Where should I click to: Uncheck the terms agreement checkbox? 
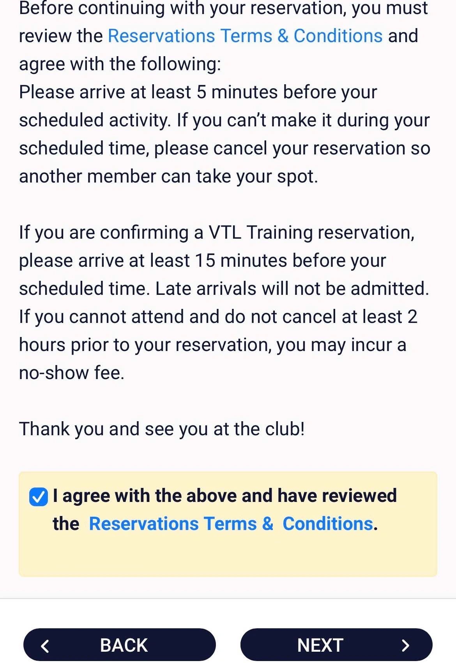(39, 497)
